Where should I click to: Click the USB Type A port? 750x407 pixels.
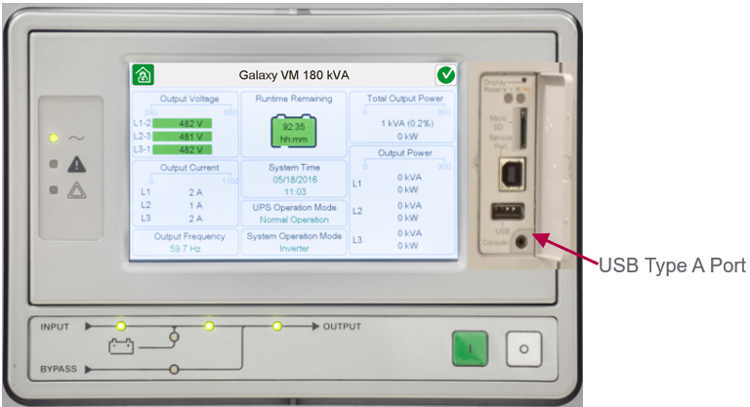pyautogui.click(x=508, y=211)
